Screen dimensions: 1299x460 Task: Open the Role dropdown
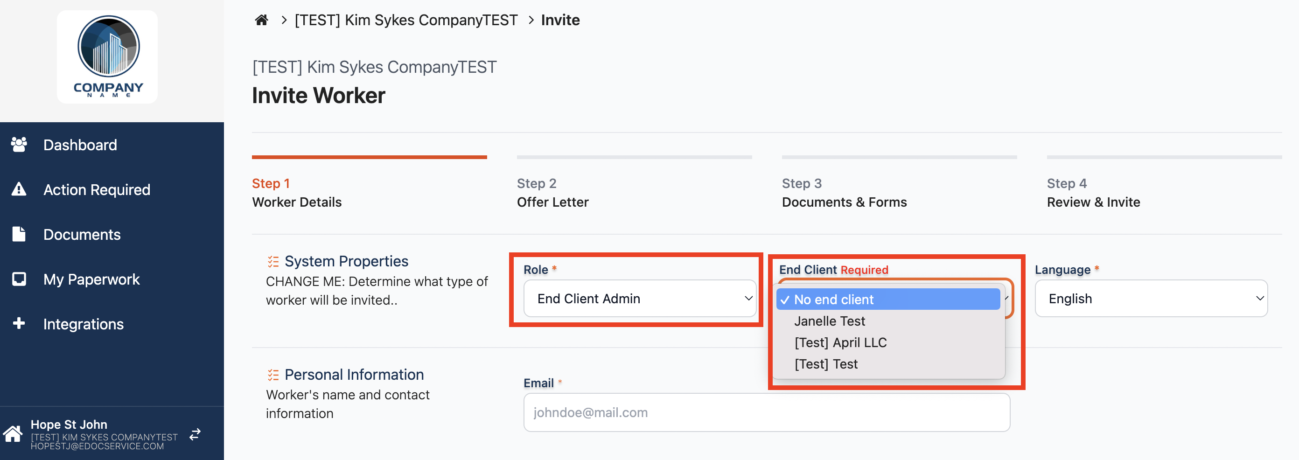coord(639,299)
